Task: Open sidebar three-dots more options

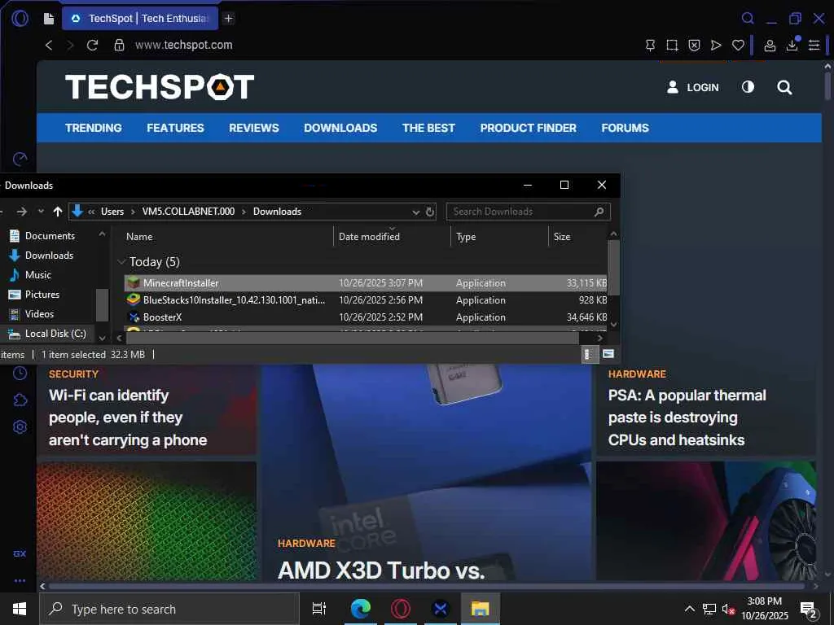Action: click(x=20, y=581)
